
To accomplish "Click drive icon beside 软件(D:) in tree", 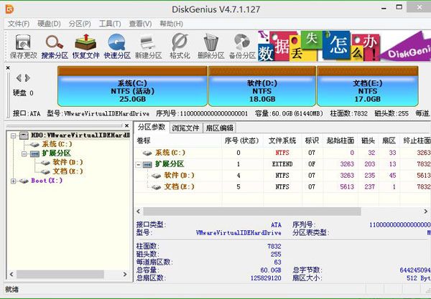I will [45, 162].
